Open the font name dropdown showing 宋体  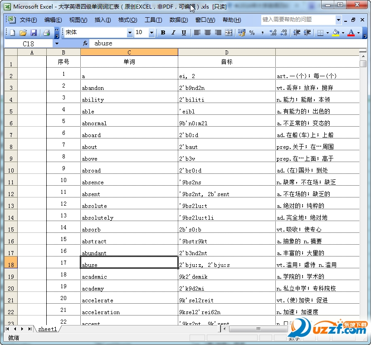[x=130, y=33]
